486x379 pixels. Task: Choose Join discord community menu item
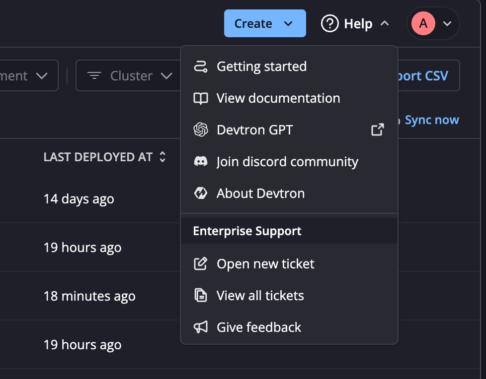click(x=287, y=162)
